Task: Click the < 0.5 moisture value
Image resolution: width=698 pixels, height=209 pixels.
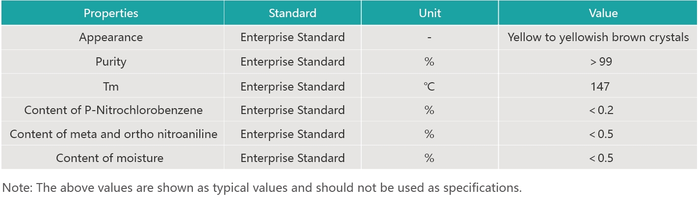Action: (601, 158)
